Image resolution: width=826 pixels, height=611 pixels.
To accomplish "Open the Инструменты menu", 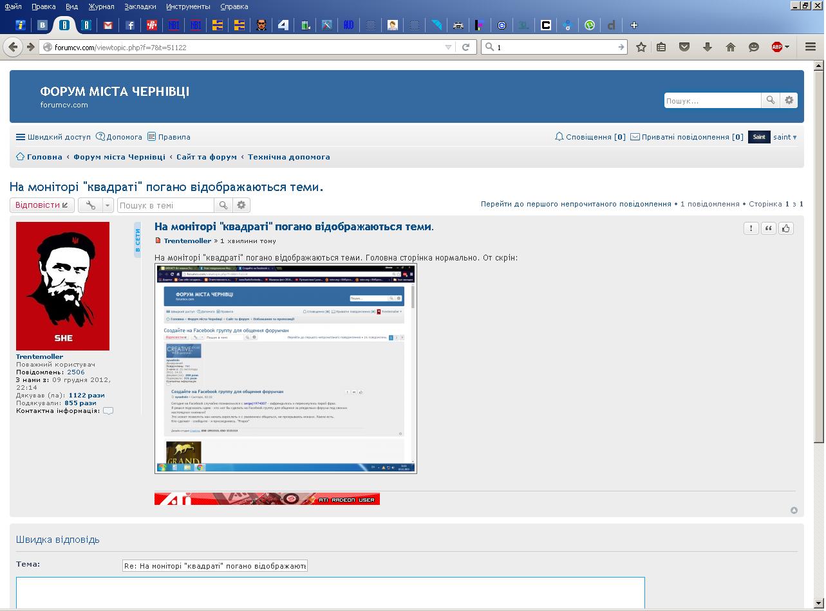I will pyautogui.click(x=188, y=6).
